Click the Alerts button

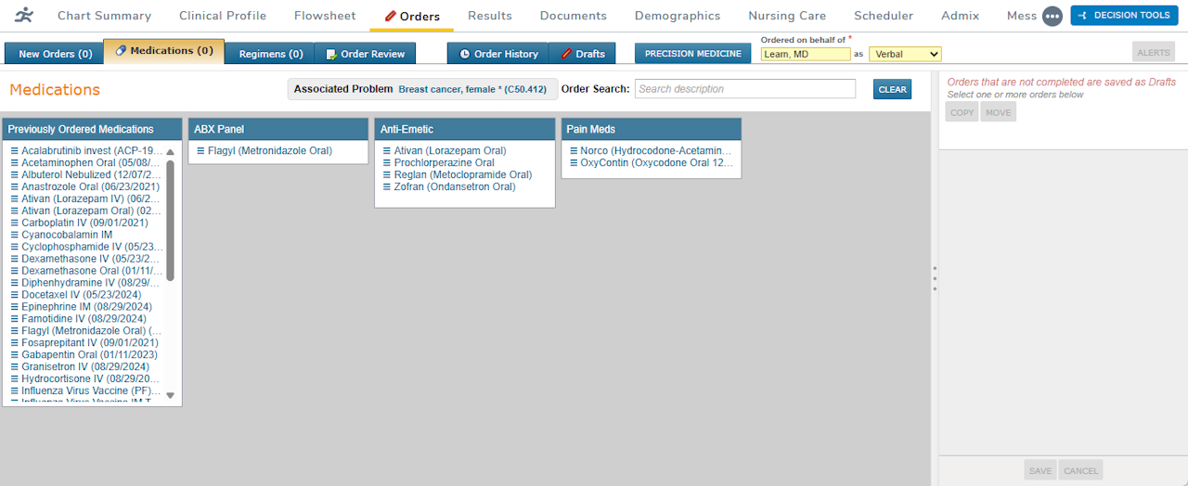point(1154,54)
